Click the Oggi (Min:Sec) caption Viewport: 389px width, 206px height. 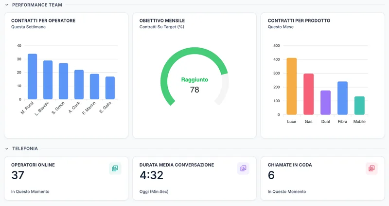pyautogui.click(x=154, y=191)
